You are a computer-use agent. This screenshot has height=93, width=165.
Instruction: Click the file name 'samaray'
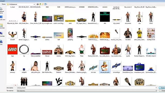[13, 72]
